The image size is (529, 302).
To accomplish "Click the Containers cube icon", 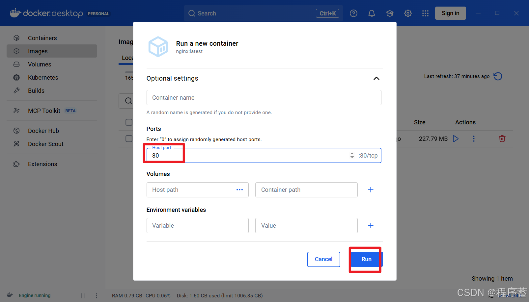I will pyautogui.click(x=16, y=38).
